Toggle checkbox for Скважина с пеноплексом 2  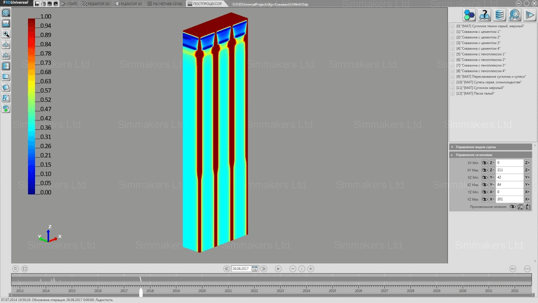[453, 60]
